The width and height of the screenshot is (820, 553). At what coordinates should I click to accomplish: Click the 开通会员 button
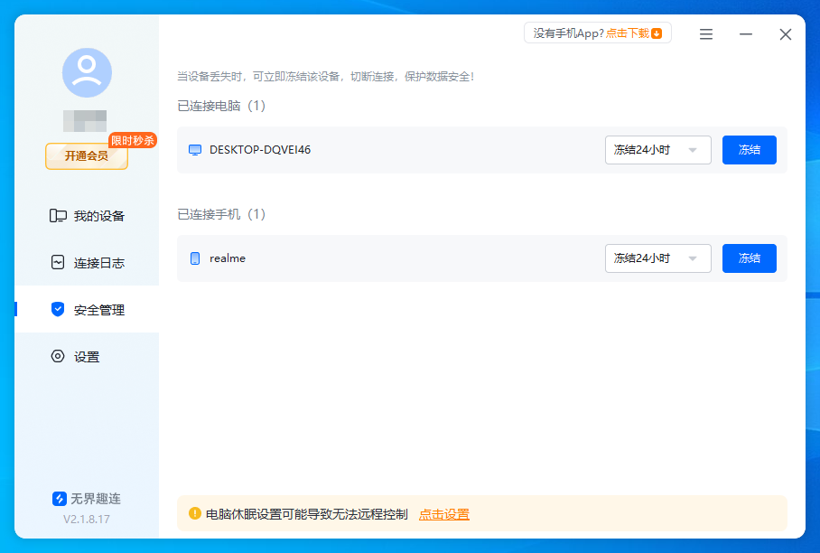(86, 157)
